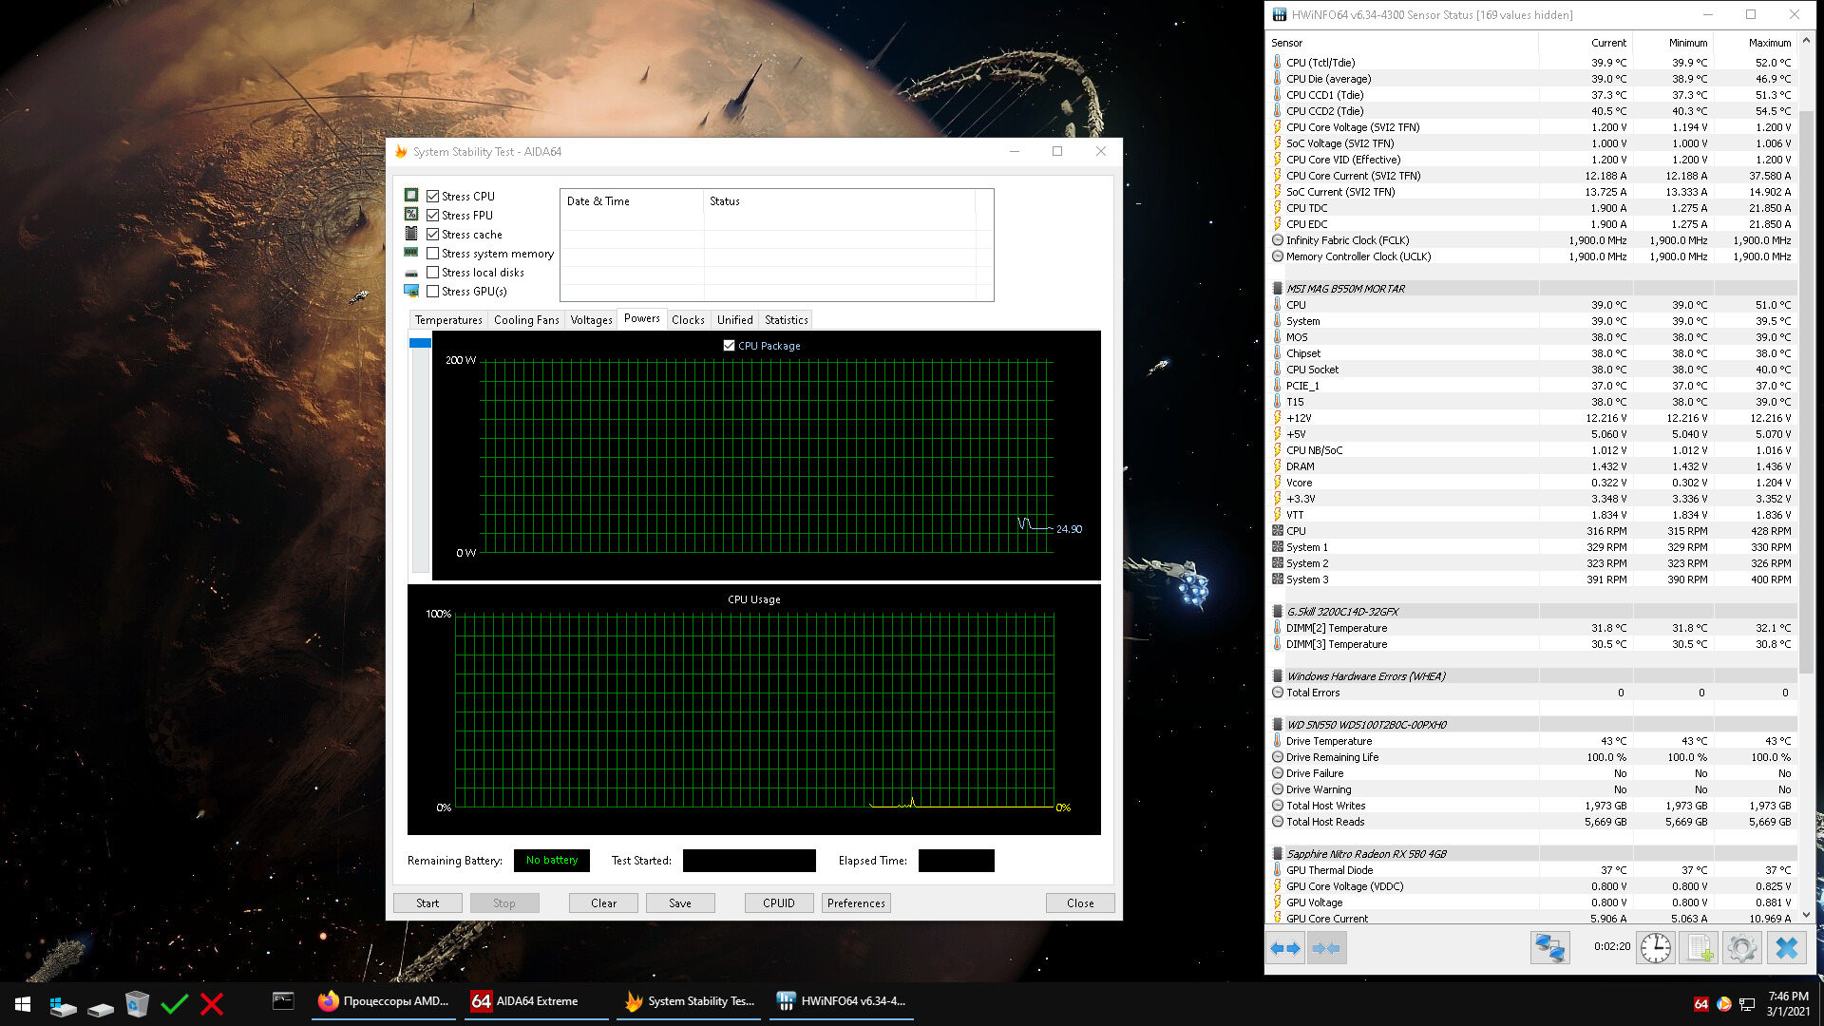Enable Stress GPU(s) checkbox
Viewport: 1824px width, 1026px height.
pos(433,292)
